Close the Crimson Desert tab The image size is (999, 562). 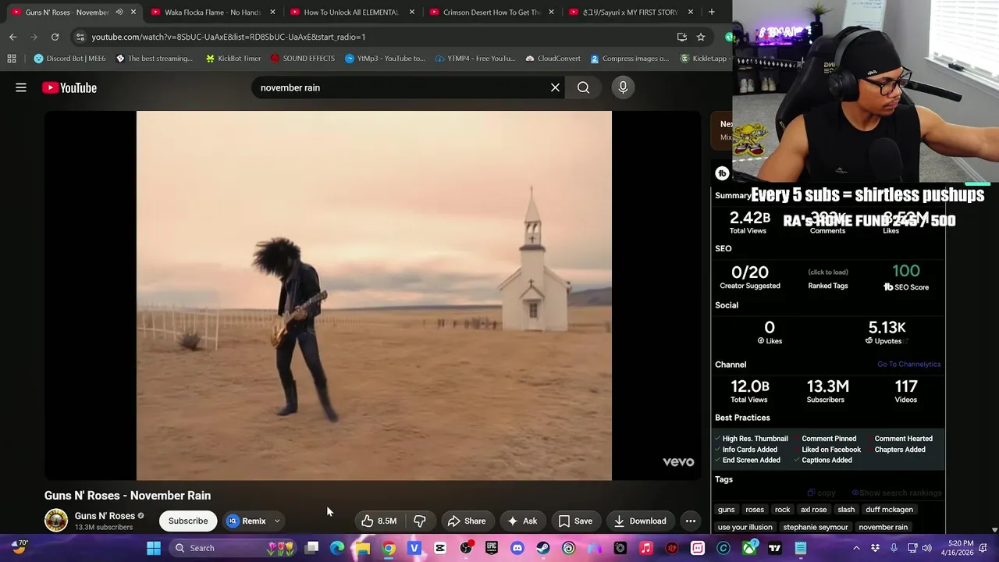pyautogui.click(x=551, y=12)
